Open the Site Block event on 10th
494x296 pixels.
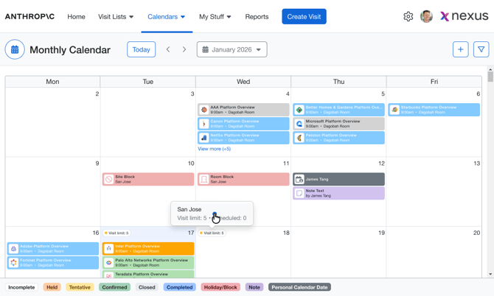(x=148, y=179)
